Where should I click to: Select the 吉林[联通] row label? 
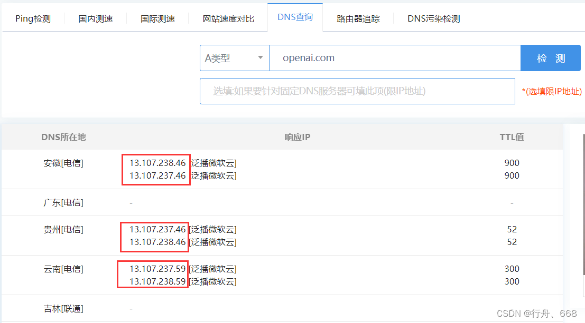(x=63, y=308)
